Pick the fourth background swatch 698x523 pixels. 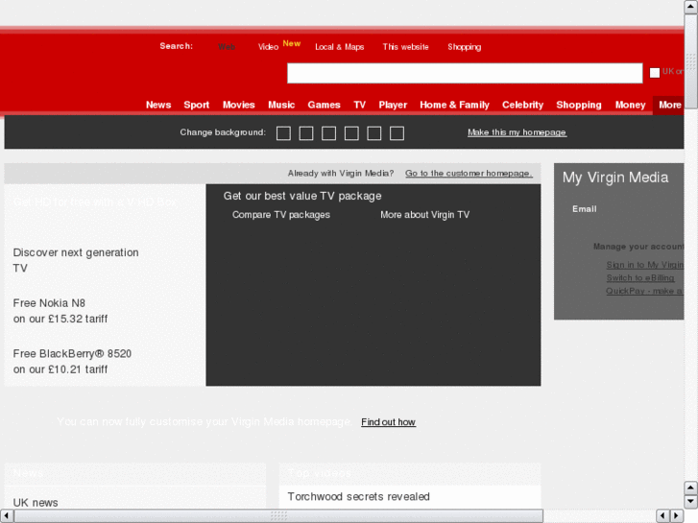click(351, 133)
